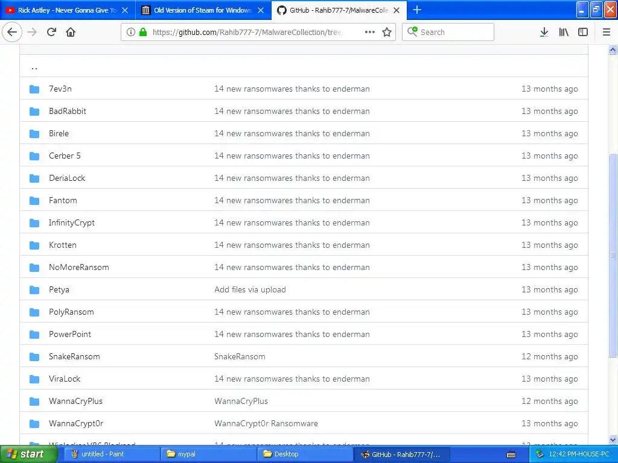The height and width of the screenshot is (463, 618).
Task: Click folder icon beside WannaCrypt0r
Action: (x=34, y=424)
